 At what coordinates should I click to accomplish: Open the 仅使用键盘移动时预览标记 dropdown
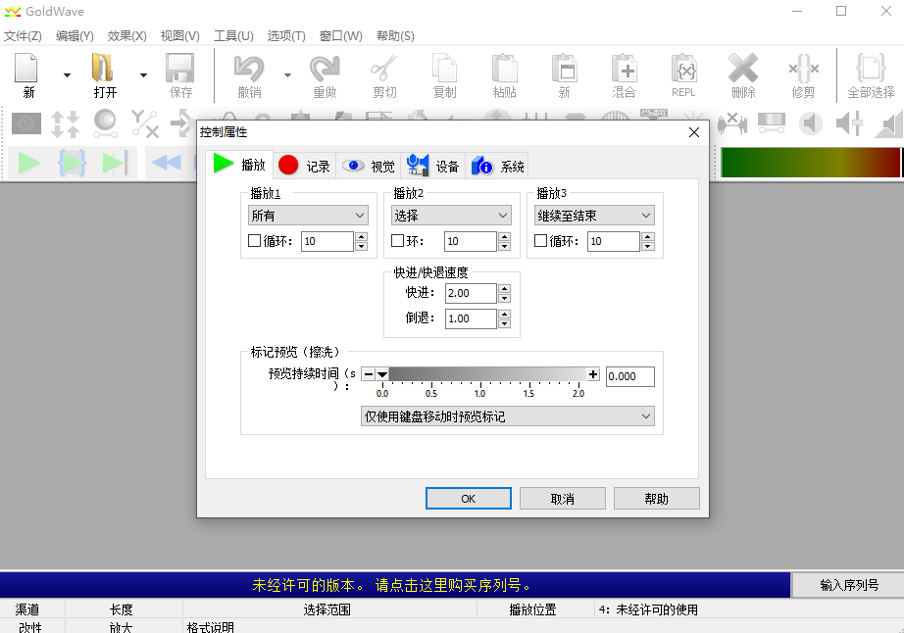point(507,416)
